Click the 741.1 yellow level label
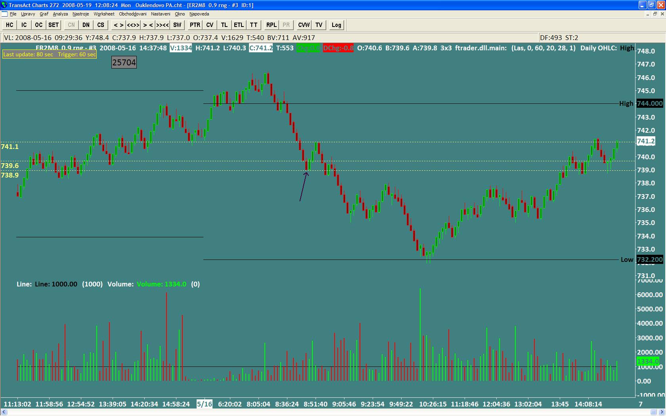The image size is (666, 416). (x=10, y=147)
